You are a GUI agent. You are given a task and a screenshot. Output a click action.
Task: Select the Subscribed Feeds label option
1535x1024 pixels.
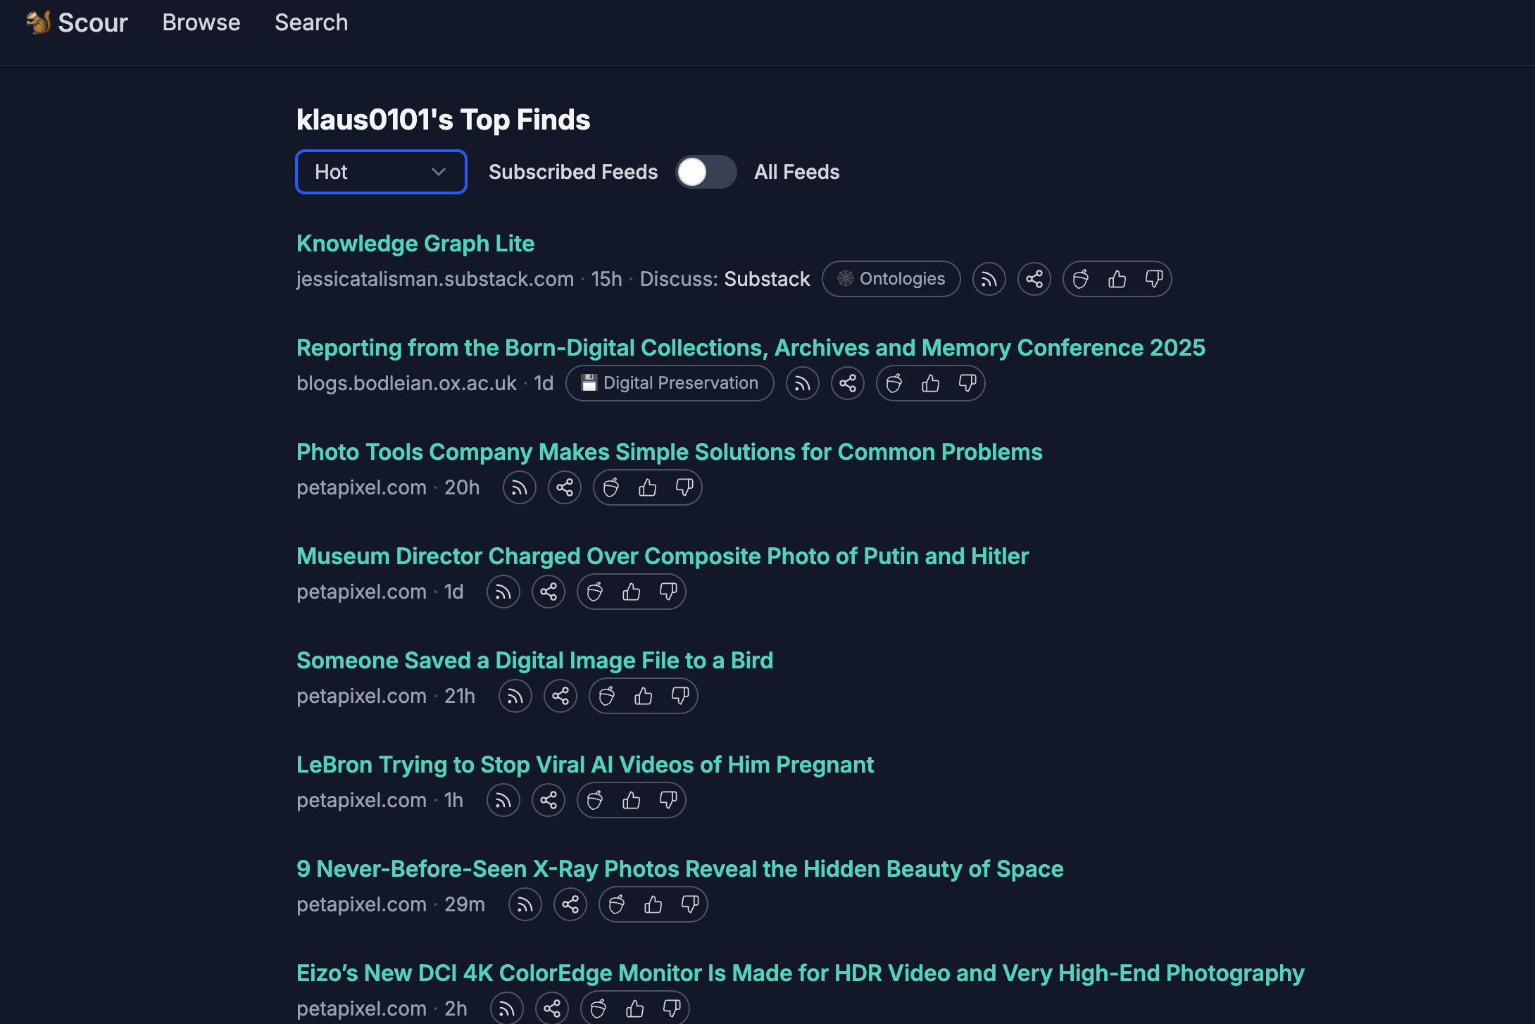point(572,172)
